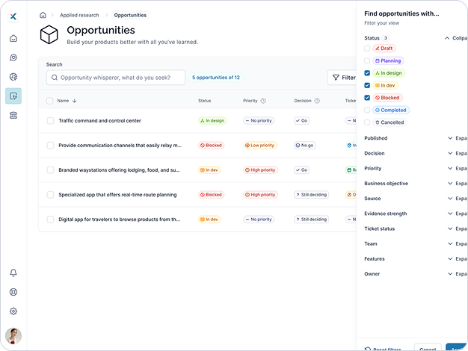The height and width of the screenshot is (351, 468).
Task: Collapse the Status filter section
Action: (x=456, y=38)
